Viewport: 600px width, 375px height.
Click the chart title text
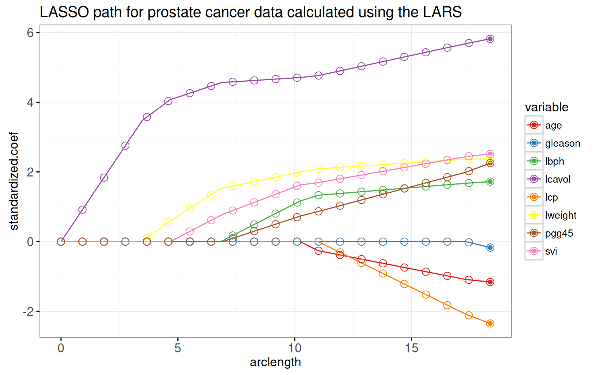[x=250, y=12]
